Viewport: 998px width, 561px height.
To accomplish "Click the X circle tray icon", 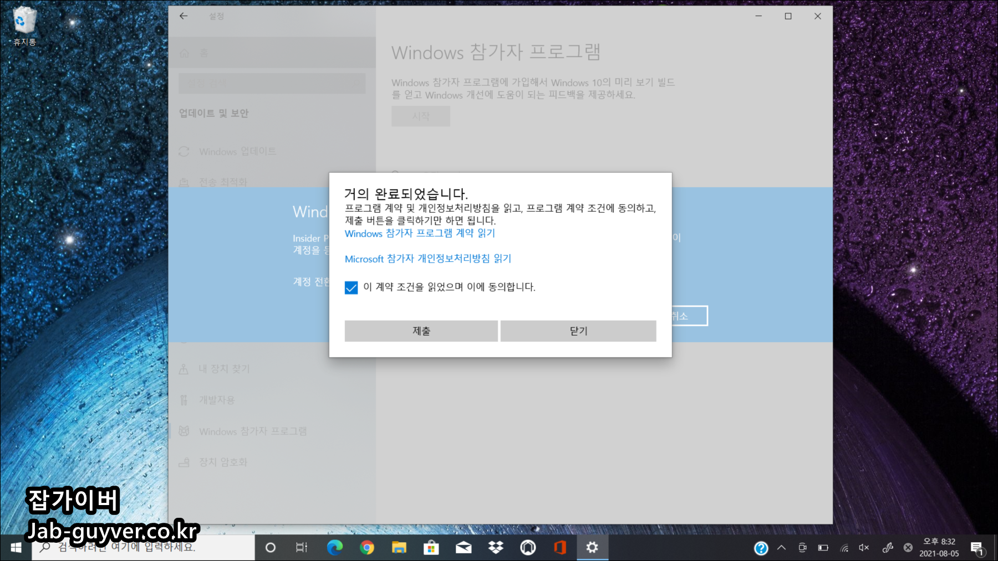I will (908, 548).
